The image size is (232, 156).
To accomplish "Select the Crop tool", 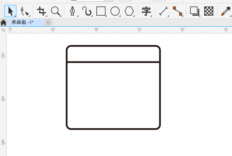I will [42, 11].
